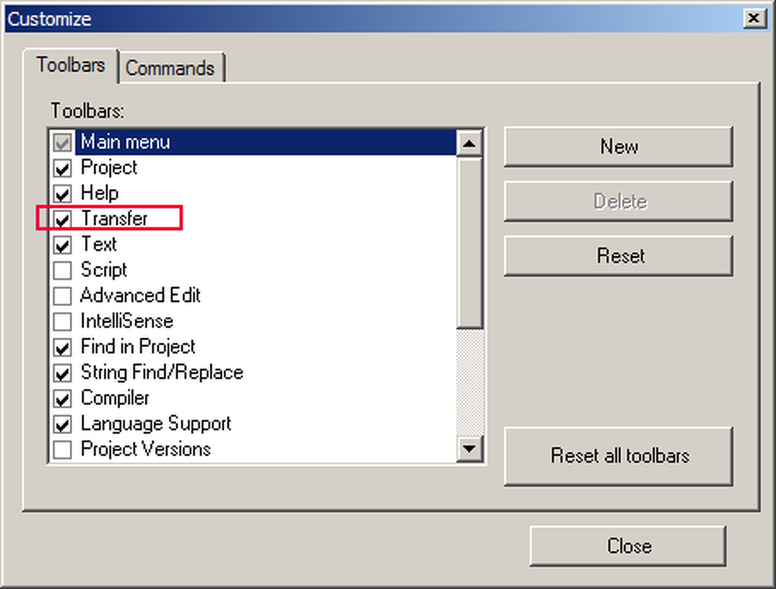Uncheck the Project toolbar checkbox

pyautogui.click(x=62, y=168)
